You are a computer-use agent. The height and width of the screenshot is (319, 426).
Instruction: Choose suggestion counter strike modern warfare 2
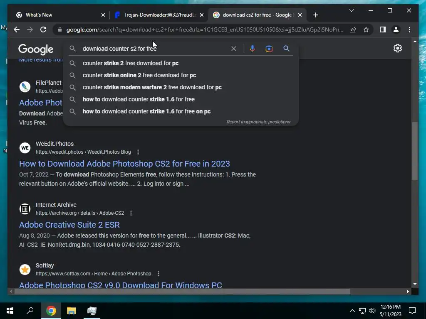pyautogui.click(x=181, y=87)
